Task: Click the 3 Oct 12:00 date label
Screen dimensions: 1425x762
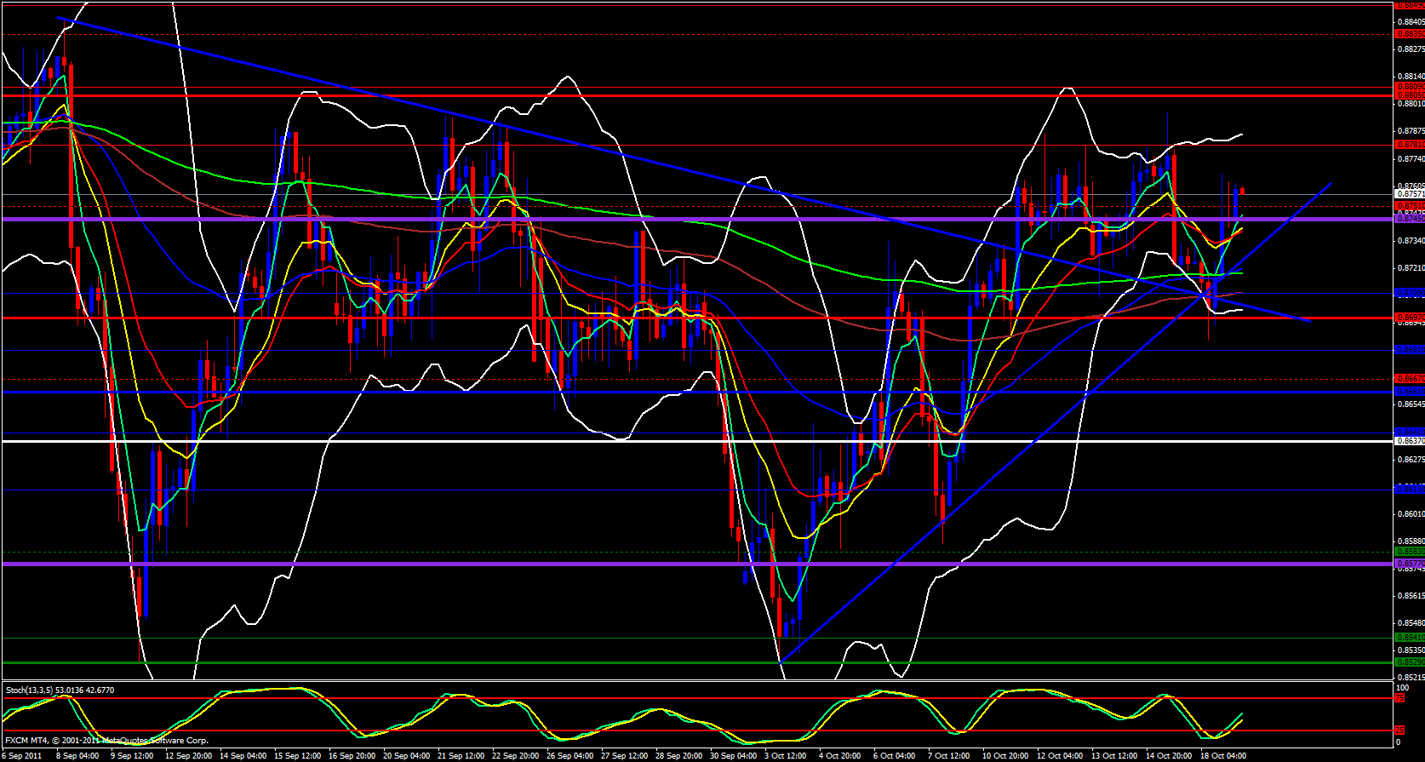Action: [x=787, y=756]
